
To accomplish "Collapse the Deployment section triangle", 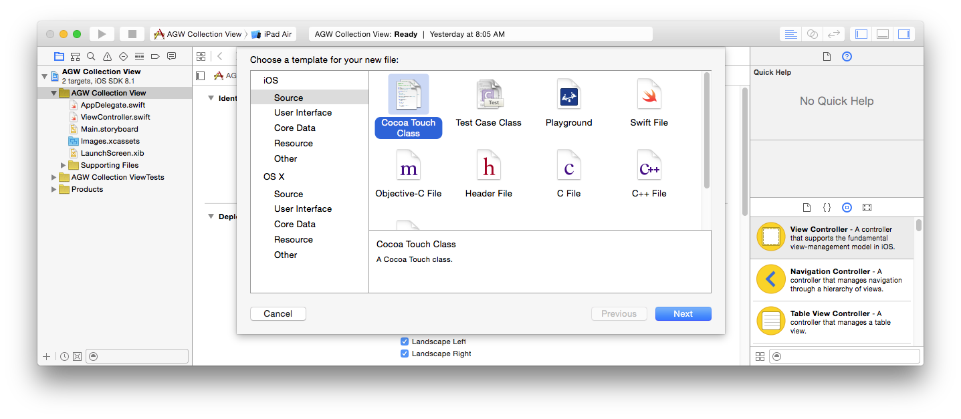I will [x=211, y=217].
